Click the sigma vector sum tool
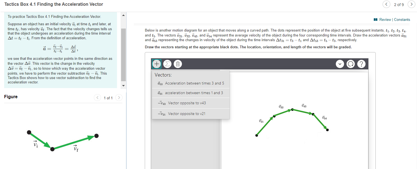Screen dimensions: 417x169 coord(167,64)
